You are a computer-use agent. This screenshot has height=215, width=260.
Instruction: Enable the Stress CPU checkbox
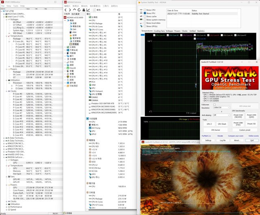(144, 10)
